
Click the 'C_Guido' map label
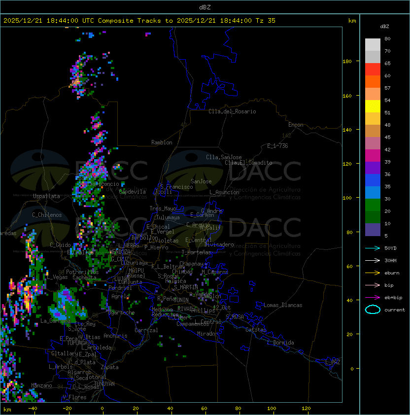[60, 245]
